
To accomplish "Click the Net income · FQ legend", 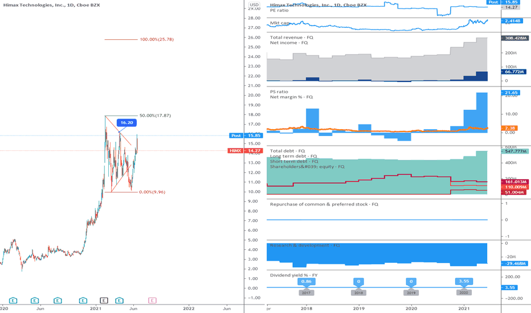I will [x=289, y=43].
